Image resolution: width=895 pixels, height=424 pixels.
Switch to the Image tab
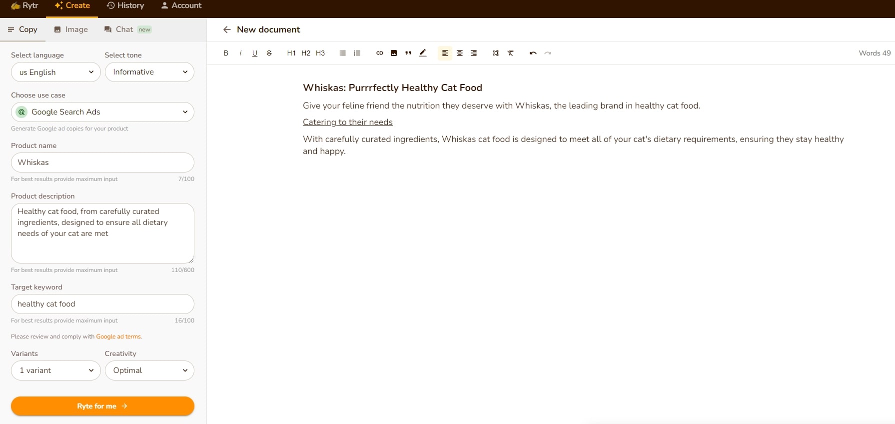point(71,29)
